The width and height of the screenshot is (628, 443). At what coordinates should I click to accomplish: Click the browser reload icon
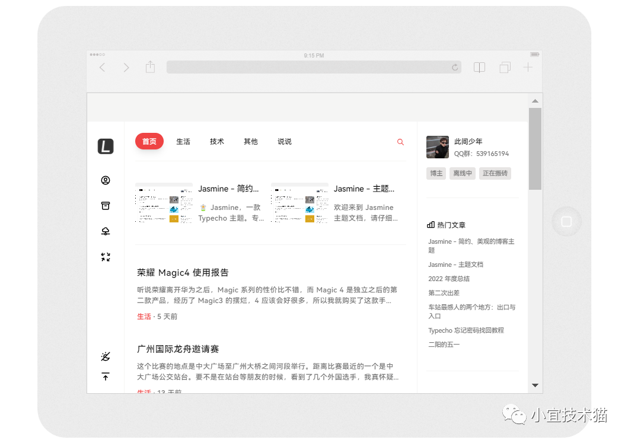(x=455, y=68)
